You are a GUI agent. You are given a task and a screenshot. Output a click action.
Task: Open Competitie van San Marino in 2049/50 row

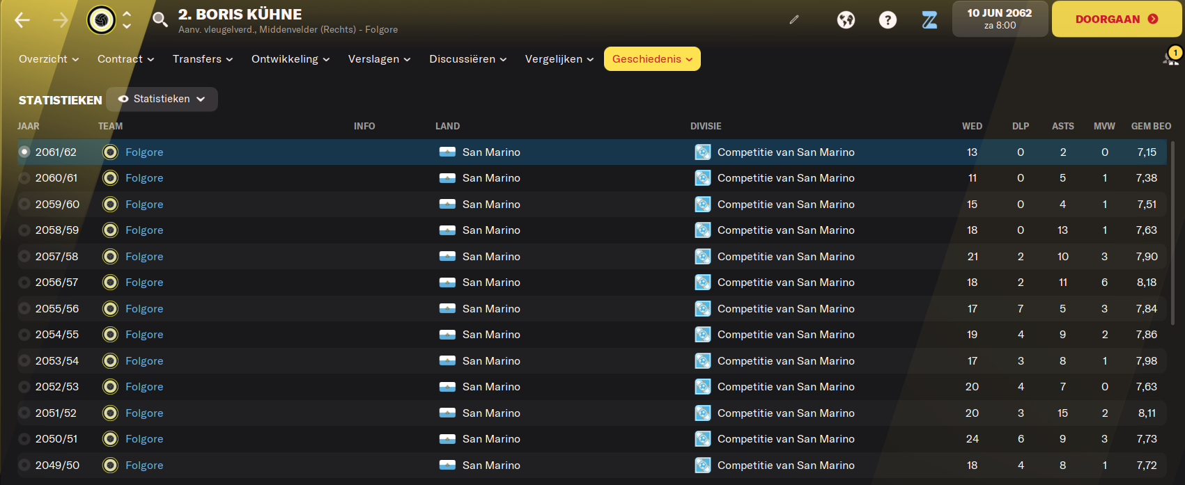pos(786,465)
